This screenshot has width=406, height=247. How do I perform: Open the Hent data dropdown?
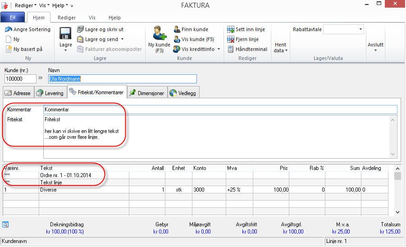281,48
